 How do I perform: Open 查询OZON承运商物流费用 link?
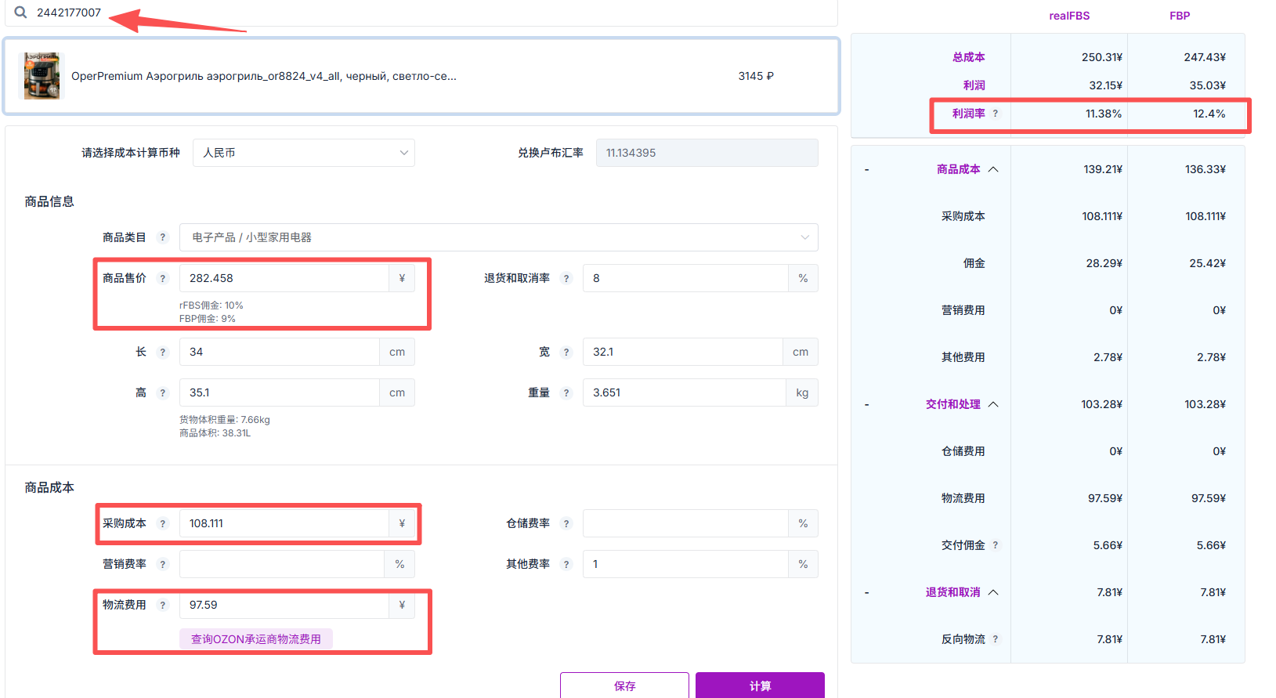tap(256, 639)
